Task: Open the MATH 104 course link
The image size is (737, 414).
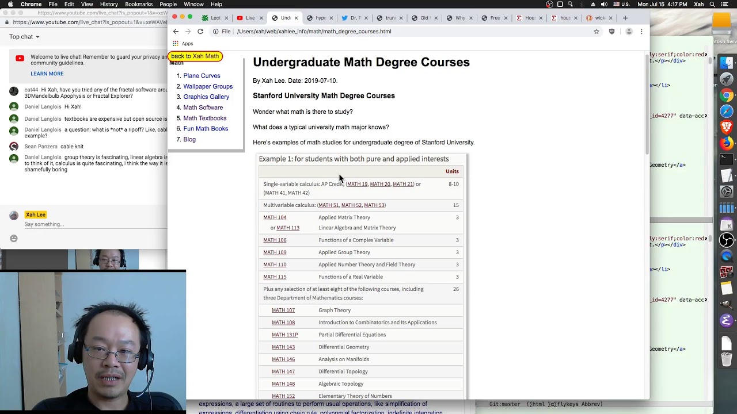Action: tap(275, 218)
